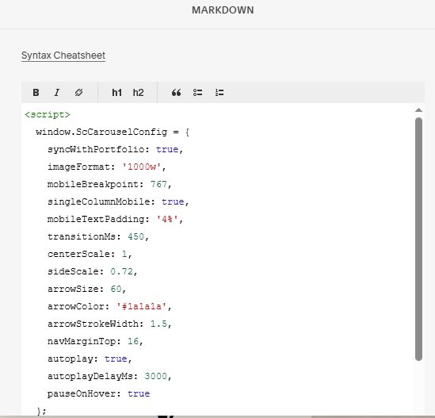Click the singleColumnMobile: true line

coord(118,201)
